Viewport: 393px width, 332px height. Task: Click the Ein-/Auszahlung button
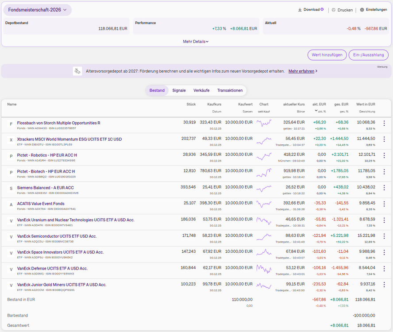pyautogui.click(x=368, y=55)
